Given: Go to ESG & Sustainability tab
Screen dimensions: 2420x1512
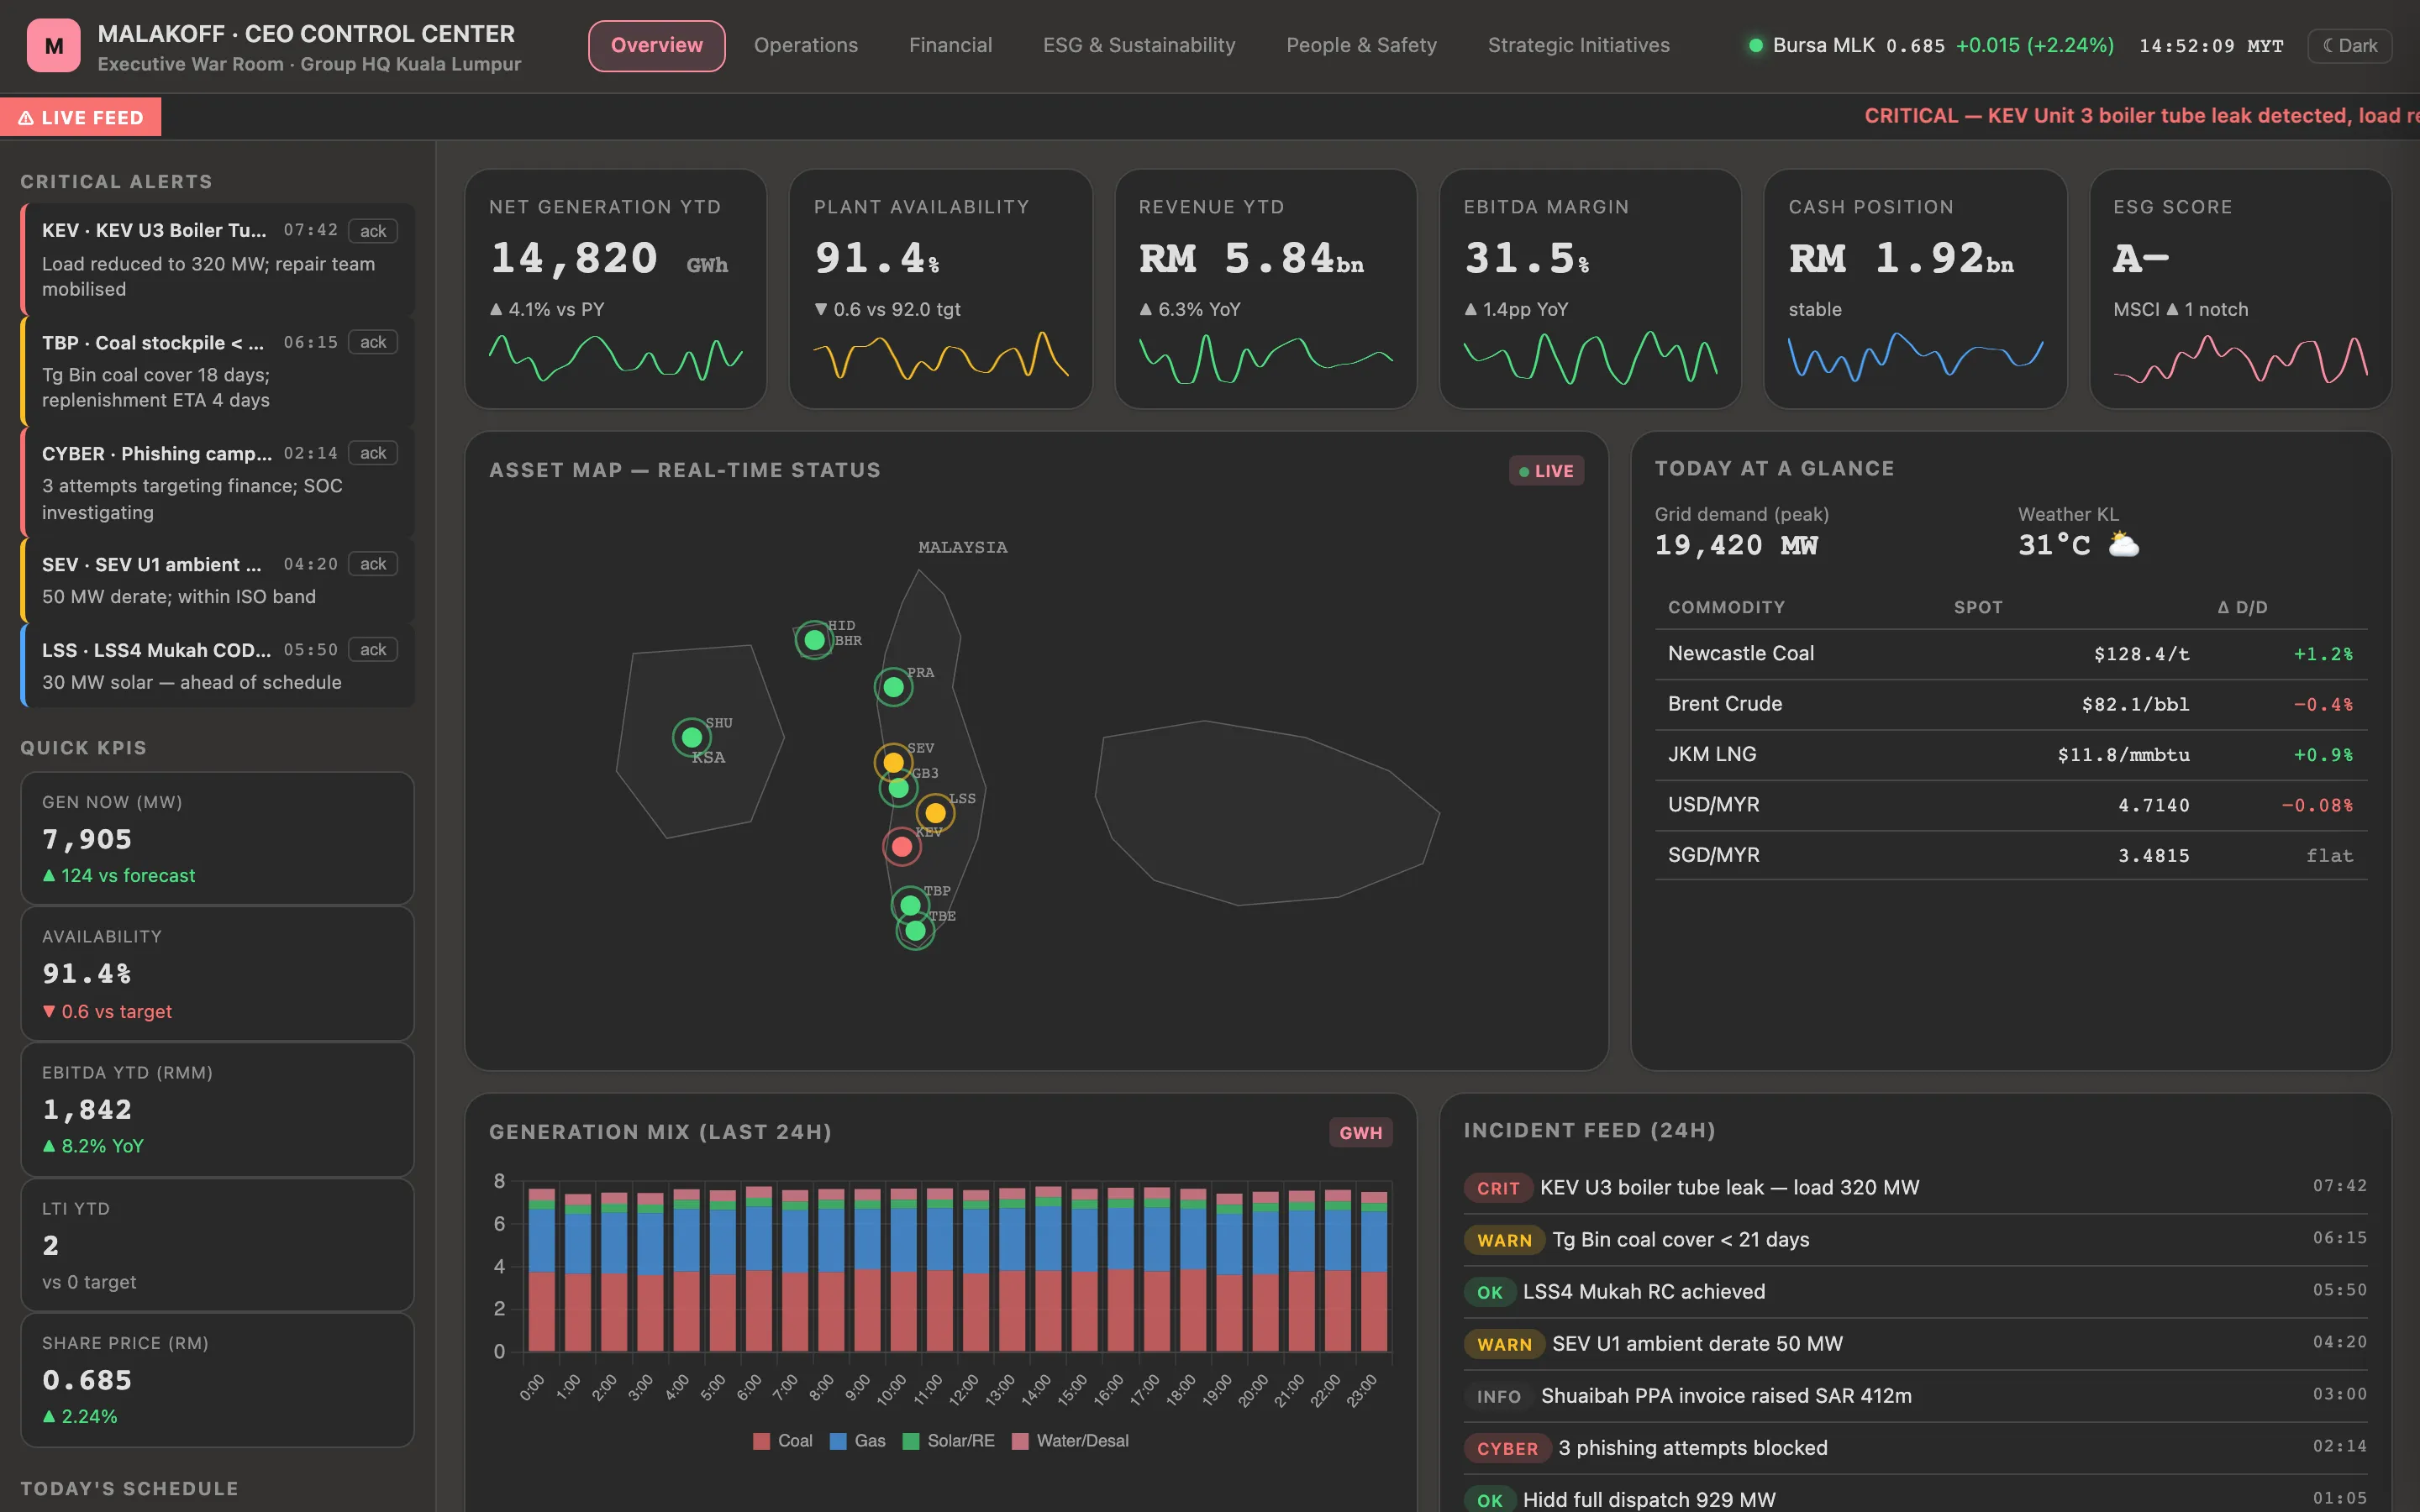Looking at the screenshot, I should tap(1139, 45).
